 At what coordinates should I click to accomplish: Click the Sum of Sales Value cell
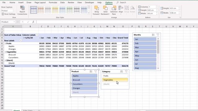coord(13,35)
